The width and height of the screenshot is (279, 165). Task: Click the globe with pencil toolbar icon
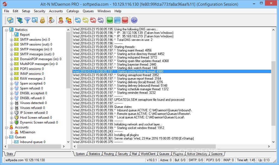pyautogui.click(x=20, y=20)
